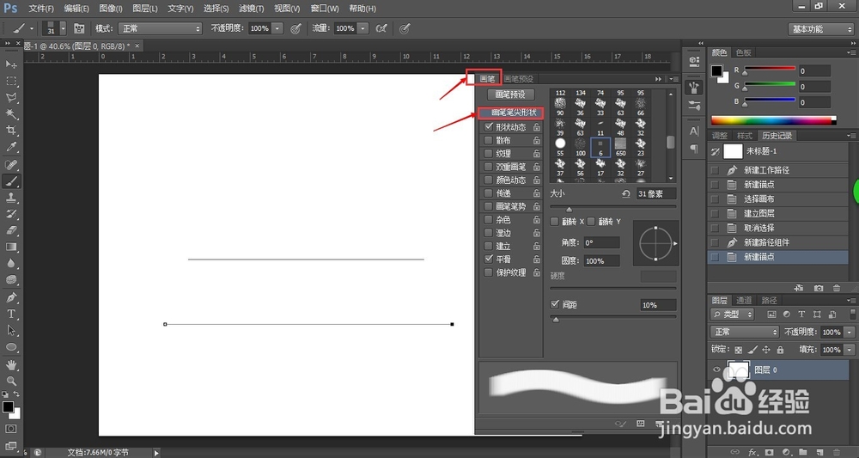Screen dimensions: 859x458
Task: Select the Move tool
Action: (x=11, y=64)
